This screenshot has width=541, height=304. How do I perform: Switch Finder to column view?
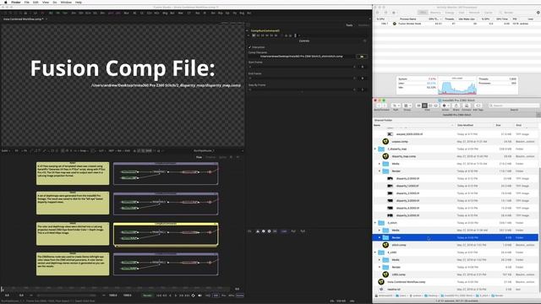click(x=430, y=106)
